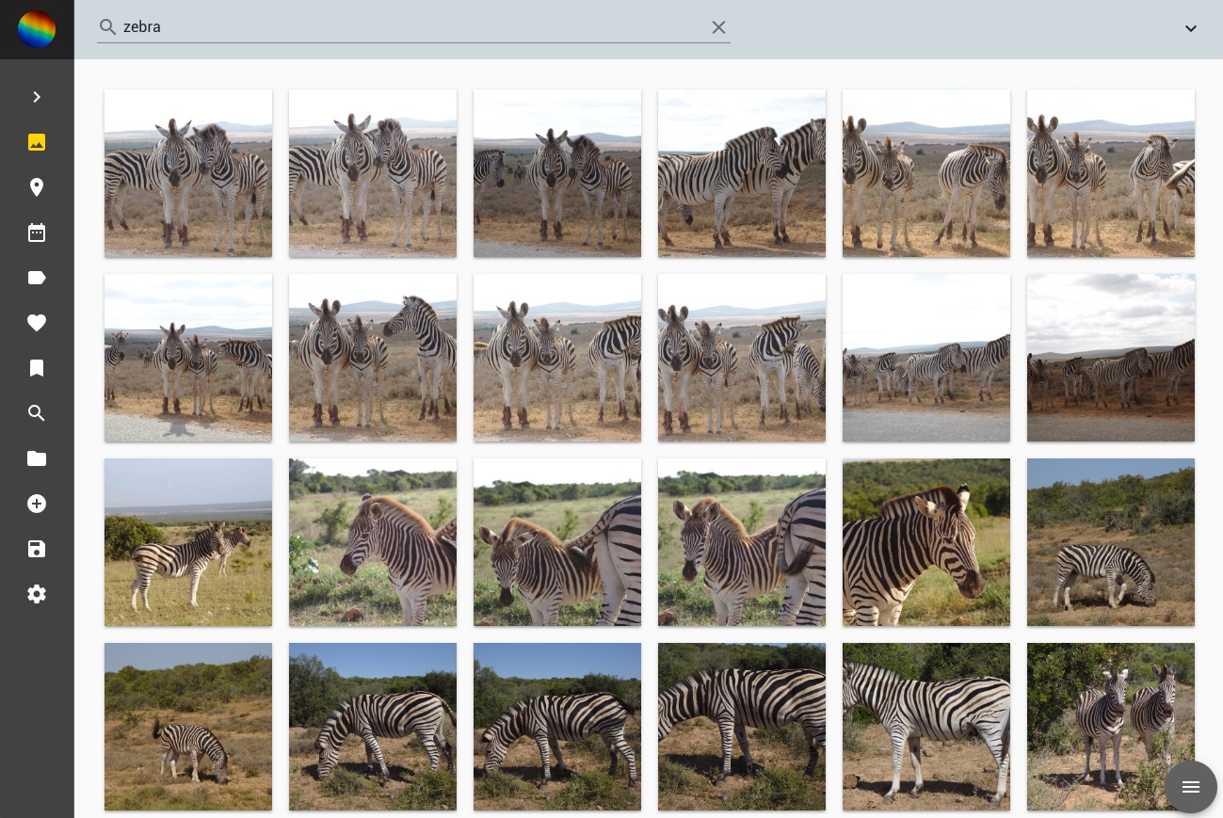Open the Photos section in sidebar
Viewport: 1223px width, 818px height.
coord(37,142)
